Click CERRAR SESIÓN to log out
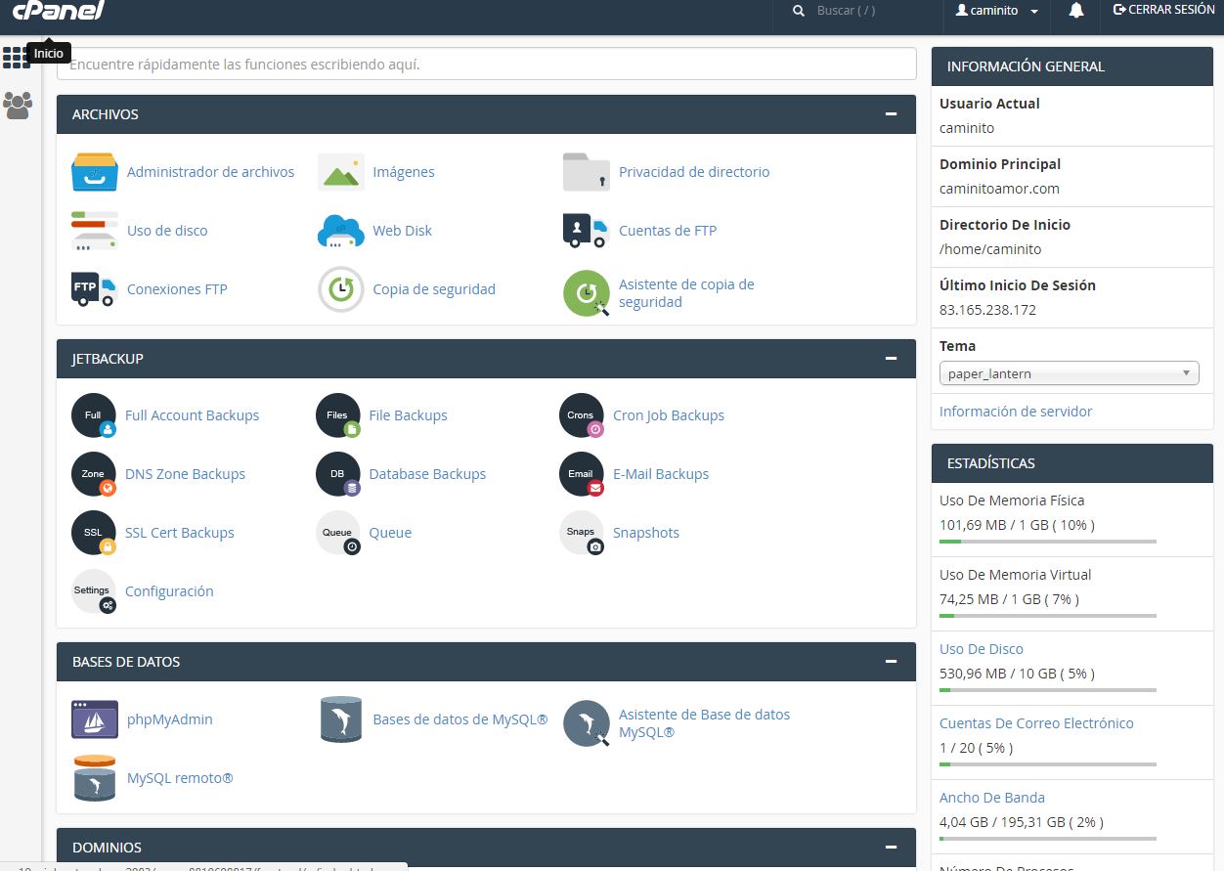 [x=1163, y=10]
